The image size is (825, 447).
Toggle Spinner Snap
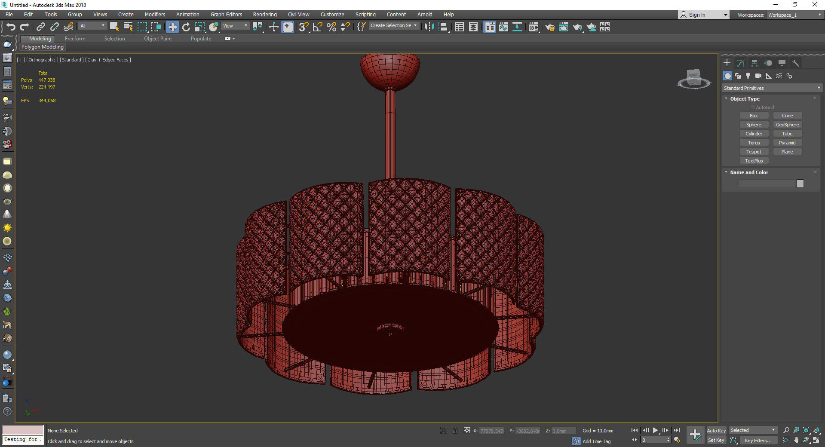[345, 27]
